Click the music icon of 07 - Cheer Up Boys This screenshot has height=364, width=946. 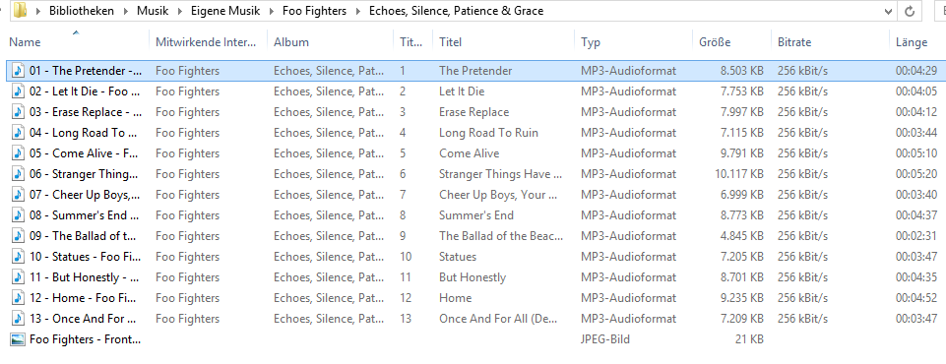click(19, 195)
